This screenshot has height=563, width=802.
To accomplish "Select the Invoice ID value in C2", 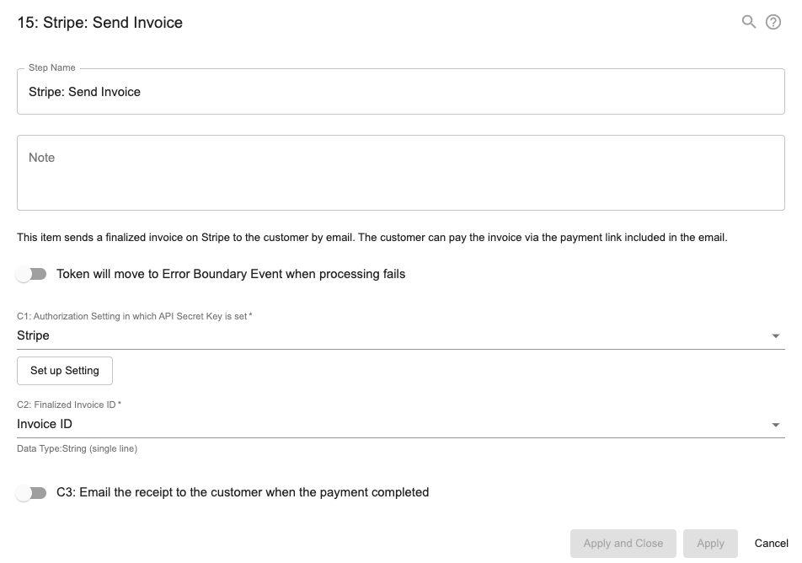I will pyautogui.click(x=45, y=424).
